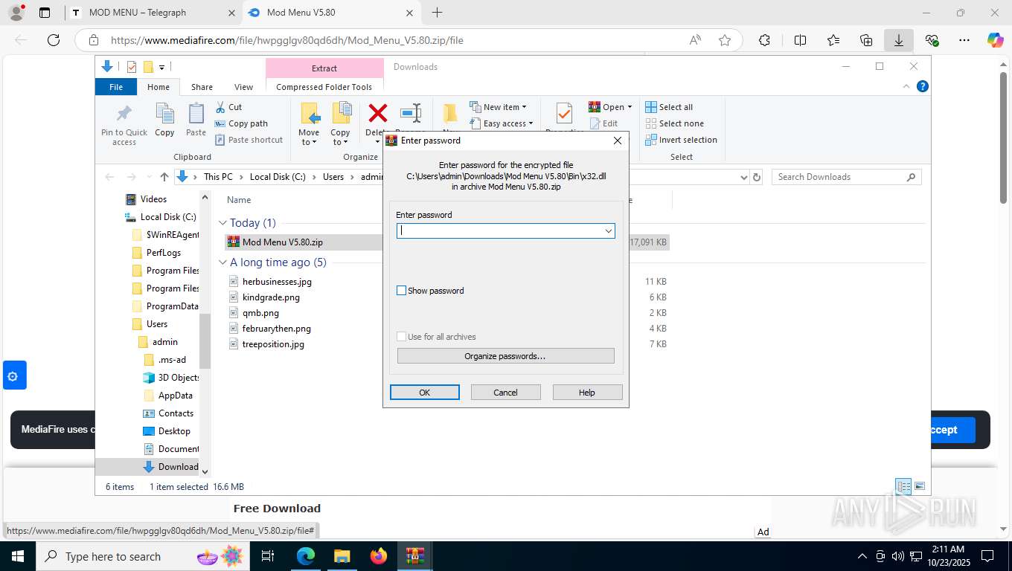
Task: Open the File tab in Explorer
Action: click(x=116, y=87)
